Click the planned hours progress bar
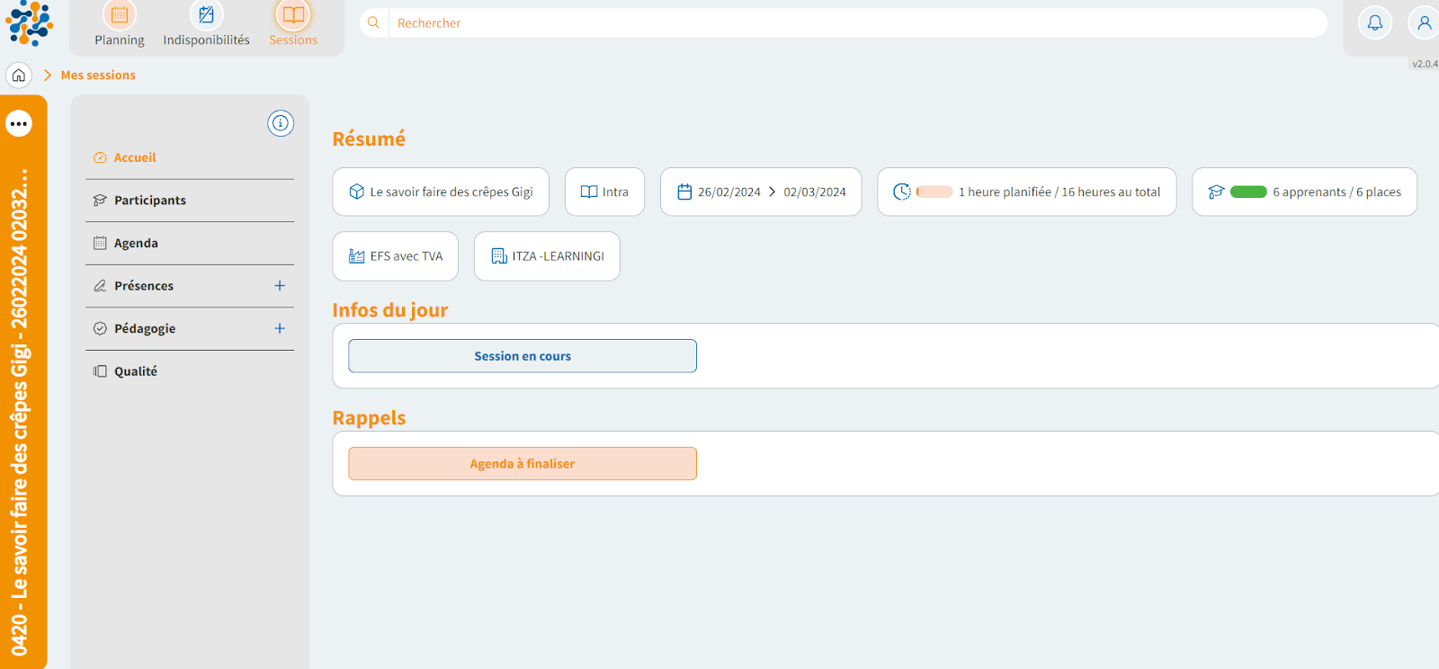Image resolution: width=1439 pixels, height=669 pixels. 934,192
